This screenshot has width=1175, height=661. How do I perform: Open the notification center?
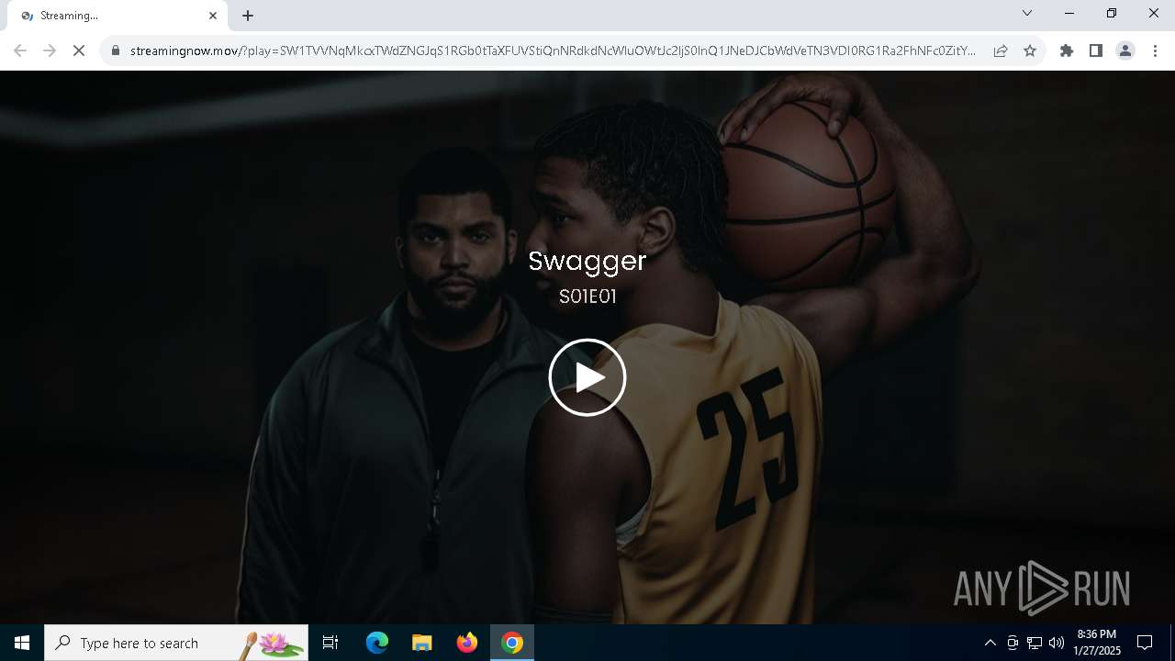[1146, 643]
